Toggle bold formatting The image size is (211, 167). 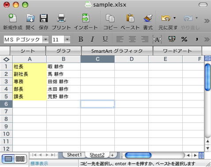pos(81,39)
